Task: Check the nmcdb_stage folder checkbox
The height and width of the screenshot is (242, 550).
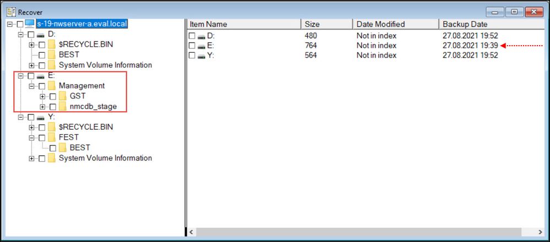Action: point(53,107)
